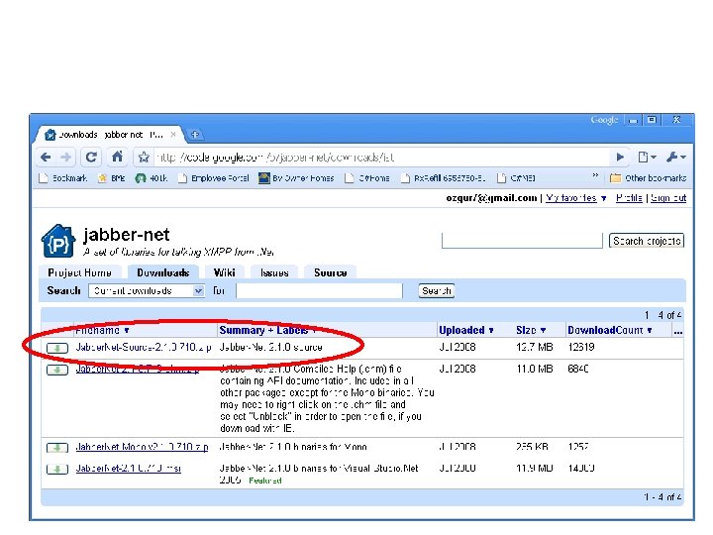
Task: Open the browser home page icon
Action: (x=117, y=157)
